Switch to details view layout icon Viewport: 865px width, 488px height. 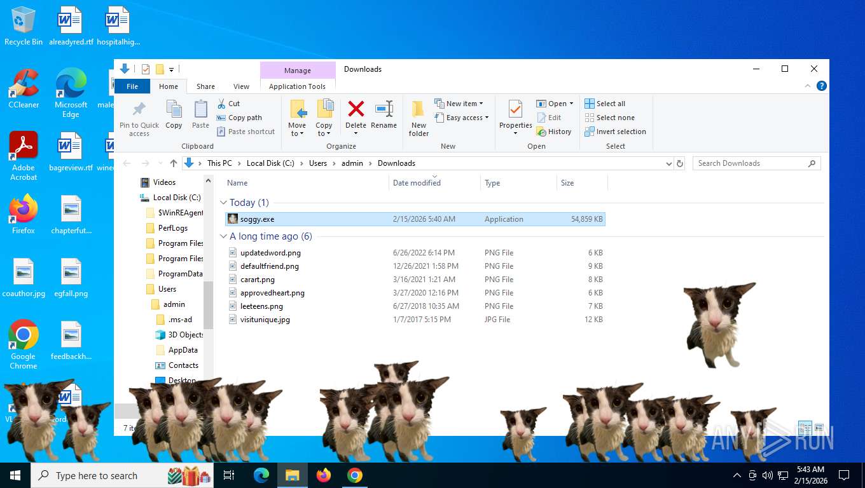805,428
